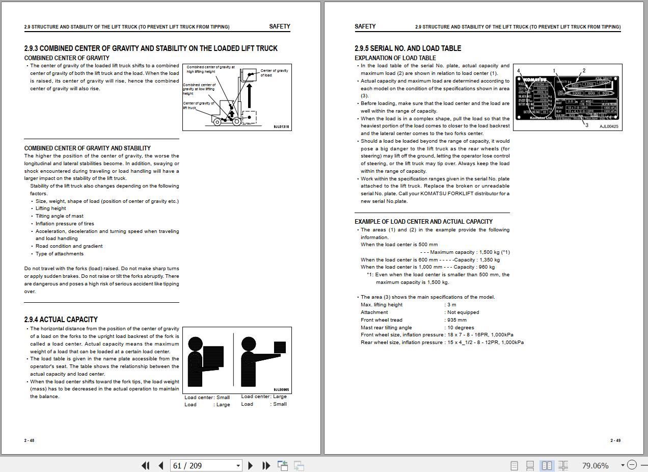The width and height of the screenshot is (648, 472).
Task: Jump to the last page
Action: tap(266, 465)
